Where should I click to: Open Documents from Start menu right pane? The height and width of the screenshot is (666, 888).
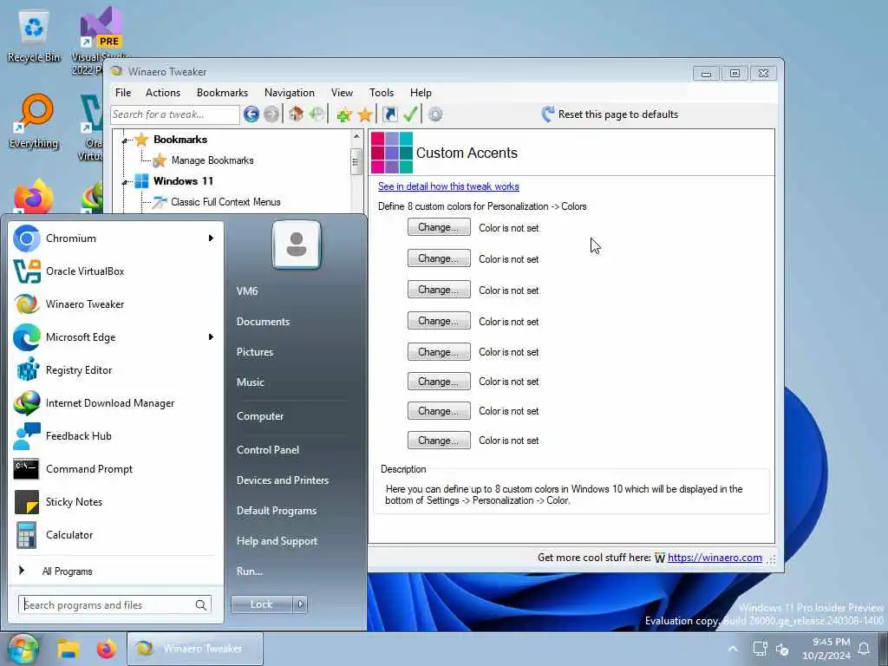[x=263, y=322]
